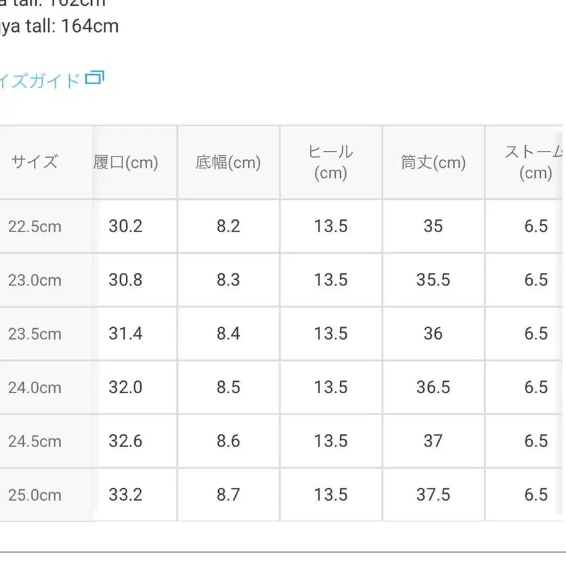
Task: Open the external-link icon beside サイズガイド
Action: tap(94, 78)
